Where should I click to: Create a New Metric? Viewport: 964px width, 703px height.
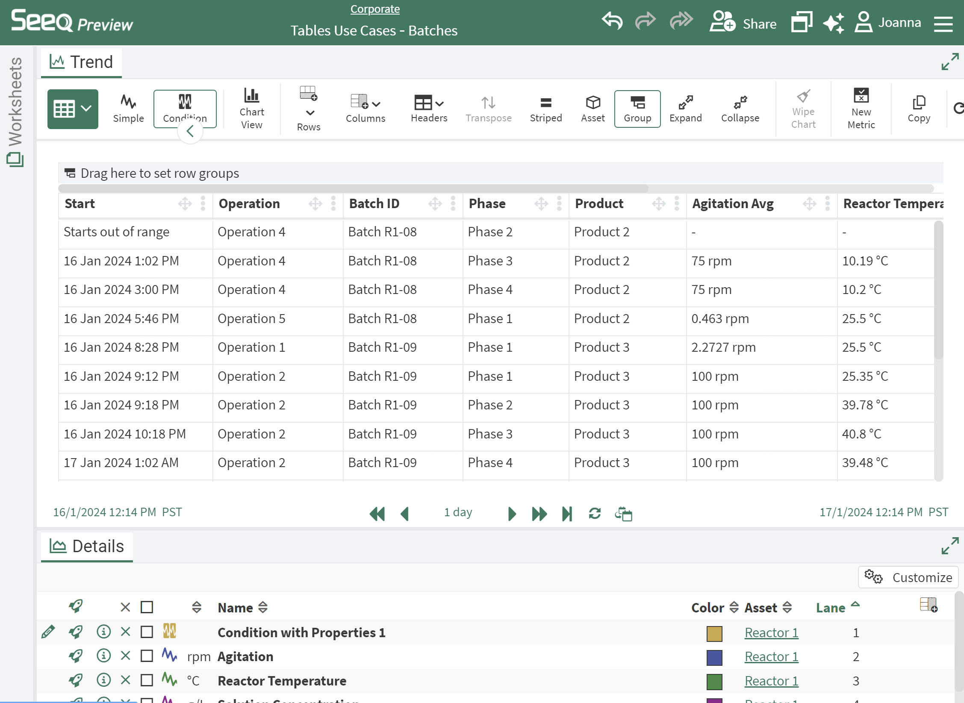tap(861, 109)
